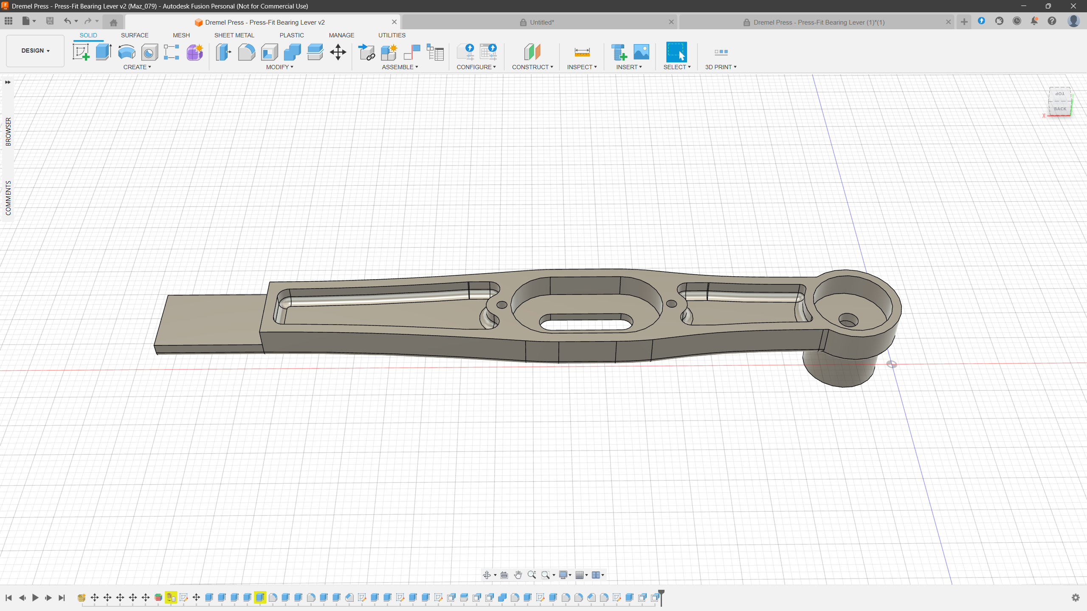Click the Combine tool
The image size is (1087, 611).
[292, 52]
